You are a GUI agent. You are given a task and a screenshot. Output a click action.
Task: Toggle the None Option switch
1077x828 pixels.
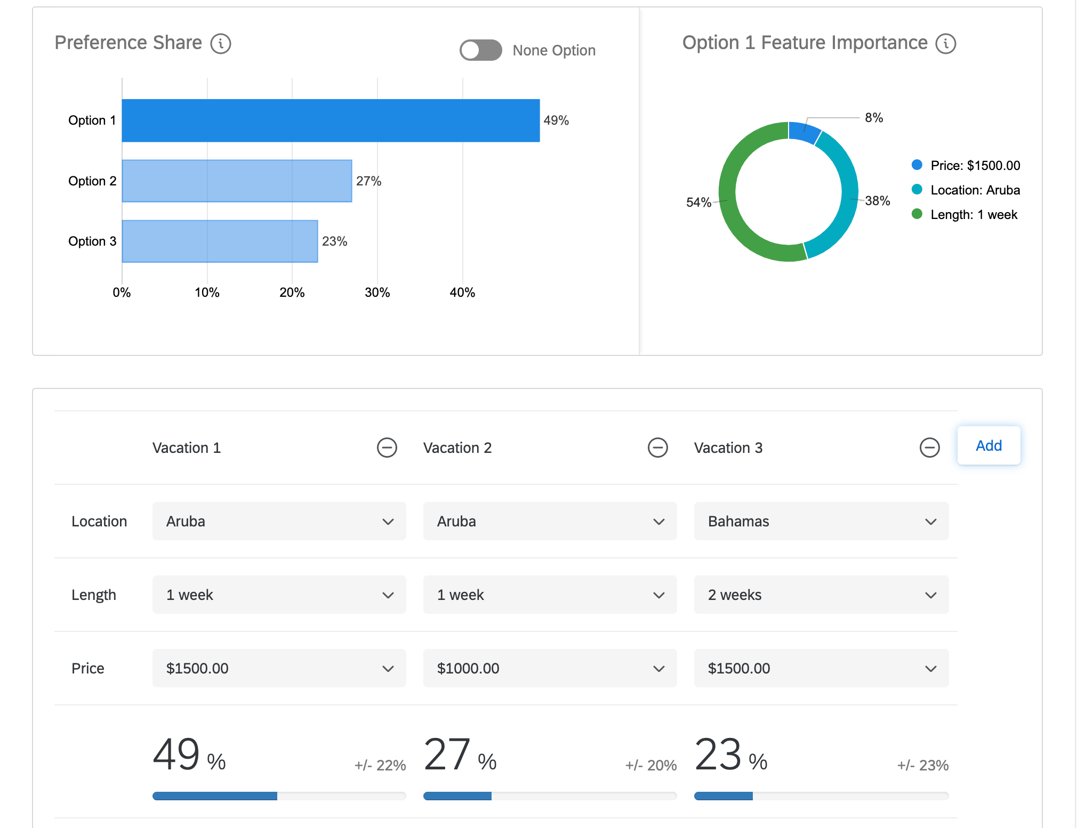480,50
